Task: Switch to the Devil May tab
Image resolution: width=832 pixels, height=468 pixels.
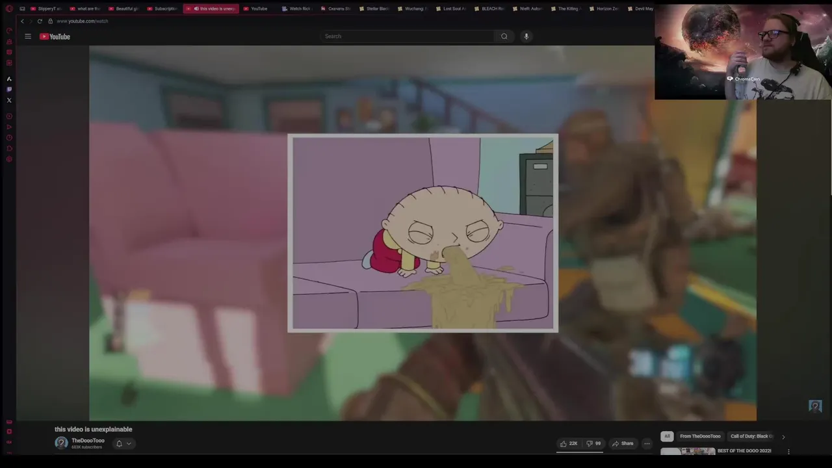Action: pos(640,8)
